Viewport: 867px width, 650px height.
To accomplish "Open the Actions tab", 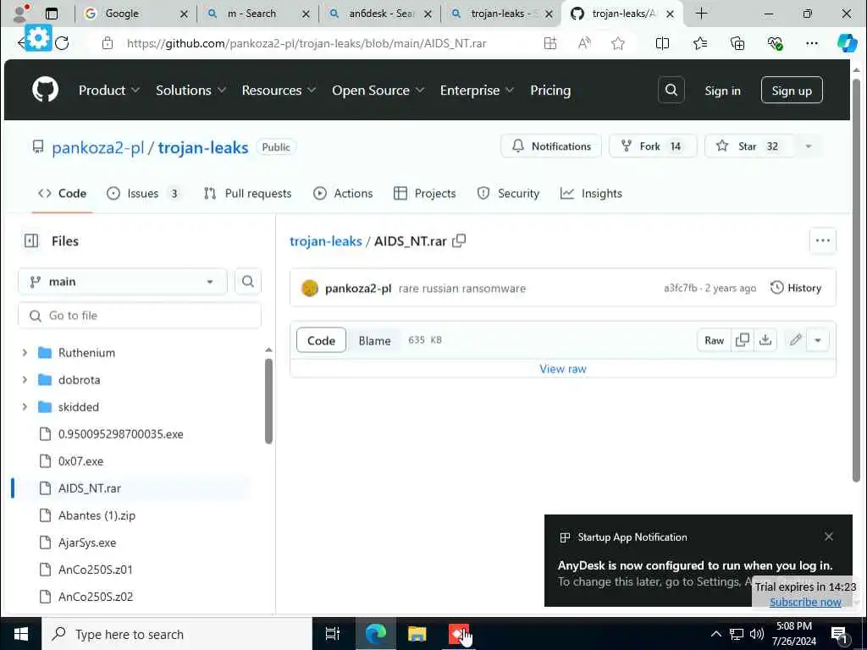I will pyautogui.click(x=343, y=193).
